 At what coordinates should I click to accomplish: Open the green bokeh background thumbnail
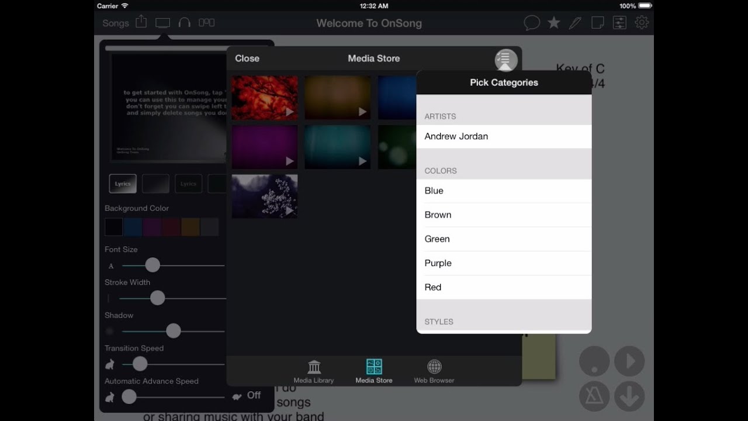(x=397, y=147)
